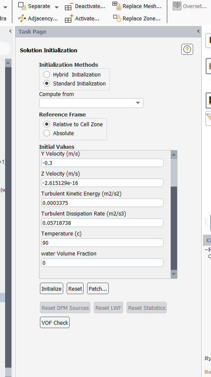Click the Initial Values scrollbar up arrow
211x377 pixels.
[174, 155]
